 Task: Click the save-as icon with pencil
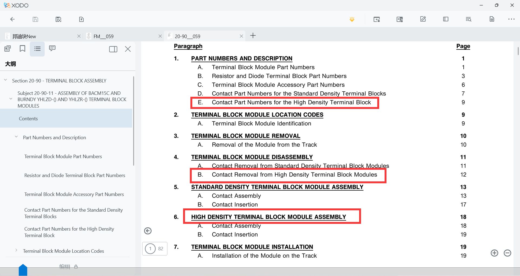(58, 19)
